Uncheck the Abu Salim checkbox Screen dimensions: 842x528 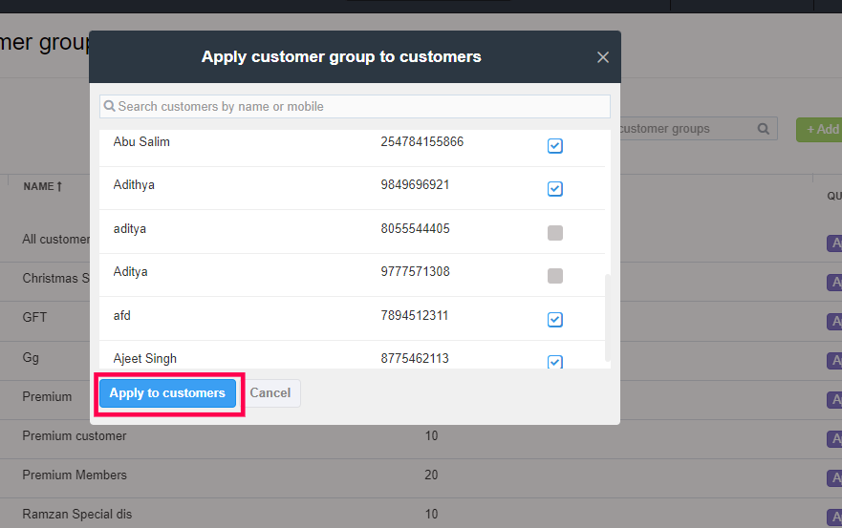pos(555,146)
